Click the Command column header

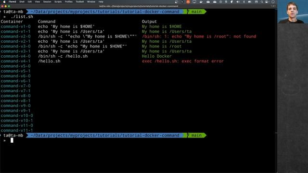[x=47, y=22]
